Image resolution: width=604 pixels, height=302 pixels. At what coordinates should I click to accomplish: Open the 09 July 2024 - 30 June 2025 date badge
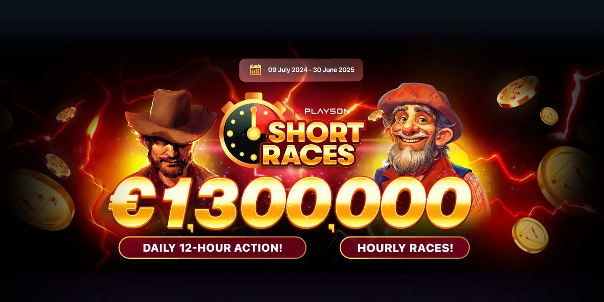pos(301,70)
